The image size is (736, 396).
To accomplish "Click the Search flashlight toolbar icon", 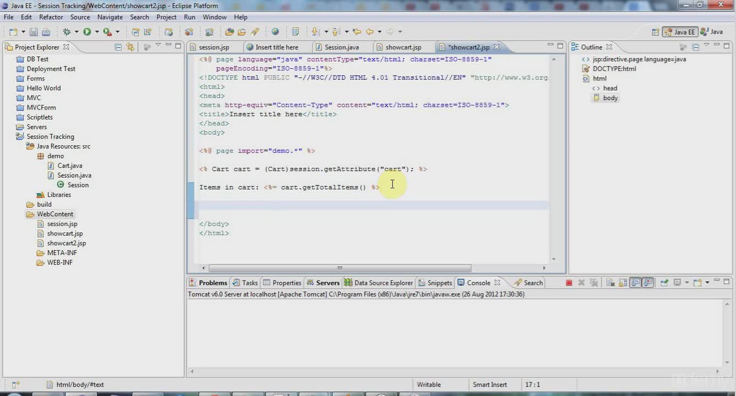I will (255, 32).
